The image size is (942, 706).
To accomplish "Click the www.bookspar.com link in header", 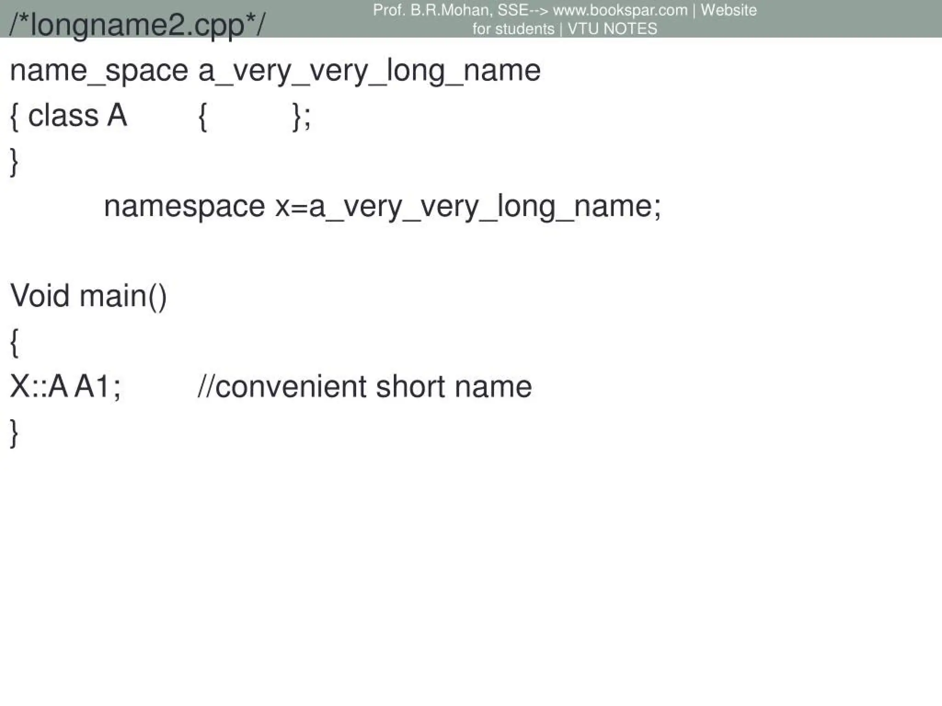I will (620, 10).
